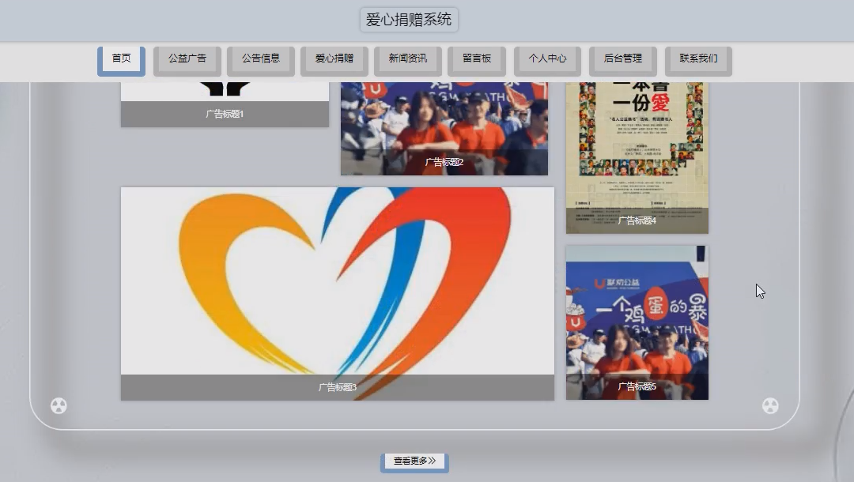
Task: Click the 爱心捐赠系统 site title
Action: (x=409, y=20)
